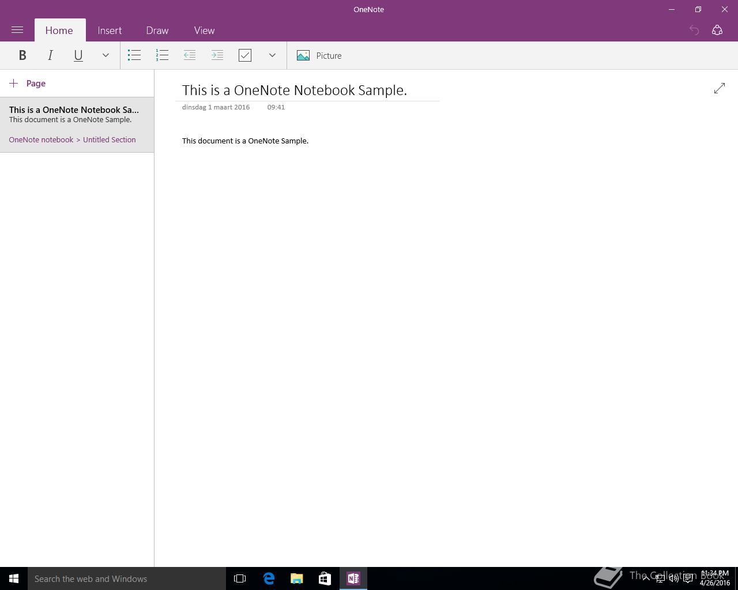Click the page date dinsdag 1 maart 2016
Image resolution: width=738 pixels, height=590 pixels.
tap(216, 107)
